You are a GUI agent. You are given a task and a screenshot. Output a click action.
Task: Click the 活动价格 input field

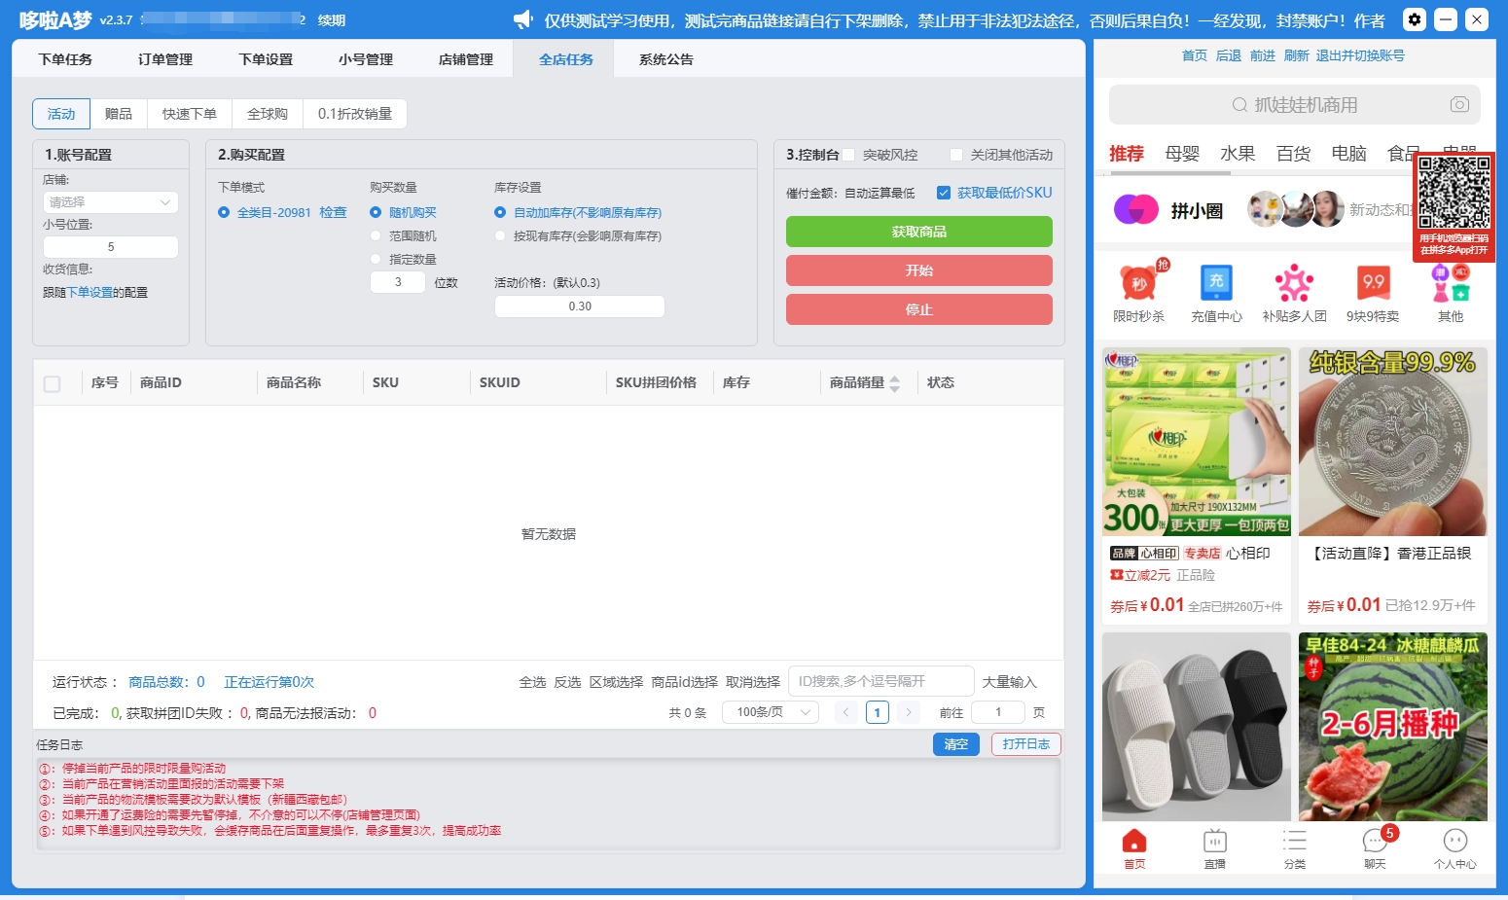point(580,306)
